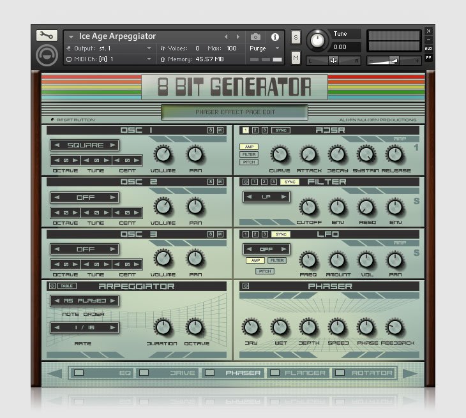Click the LFO Freq knob

(x=308, y=260)
